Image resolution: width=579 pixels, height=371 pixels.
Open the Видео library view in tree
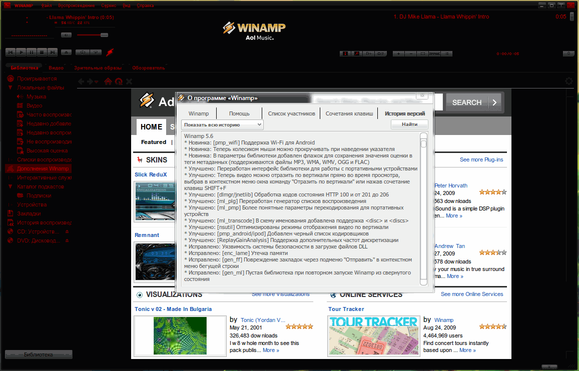coord(35,105)
